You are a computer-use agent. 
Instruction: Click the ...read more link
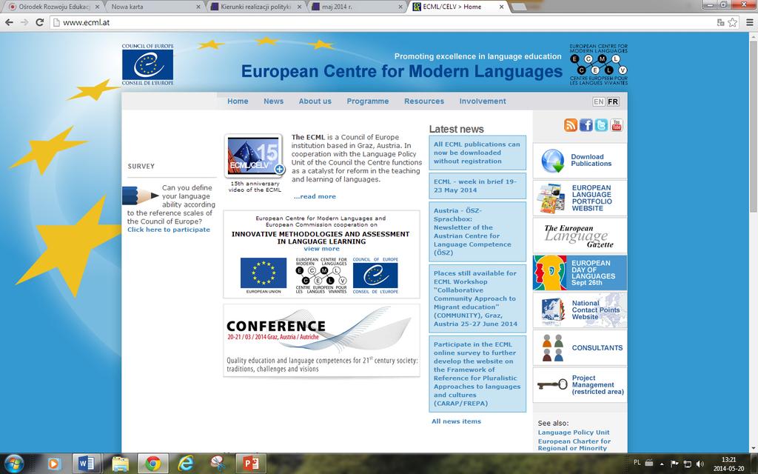[315, 196]
